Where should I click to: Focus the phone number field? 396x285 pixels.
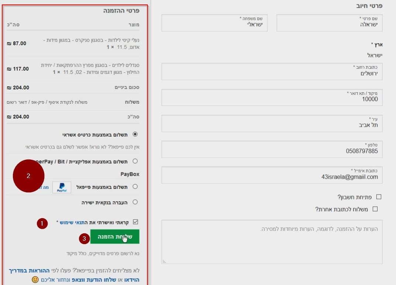pyautogui.click(x=272, y=149)
